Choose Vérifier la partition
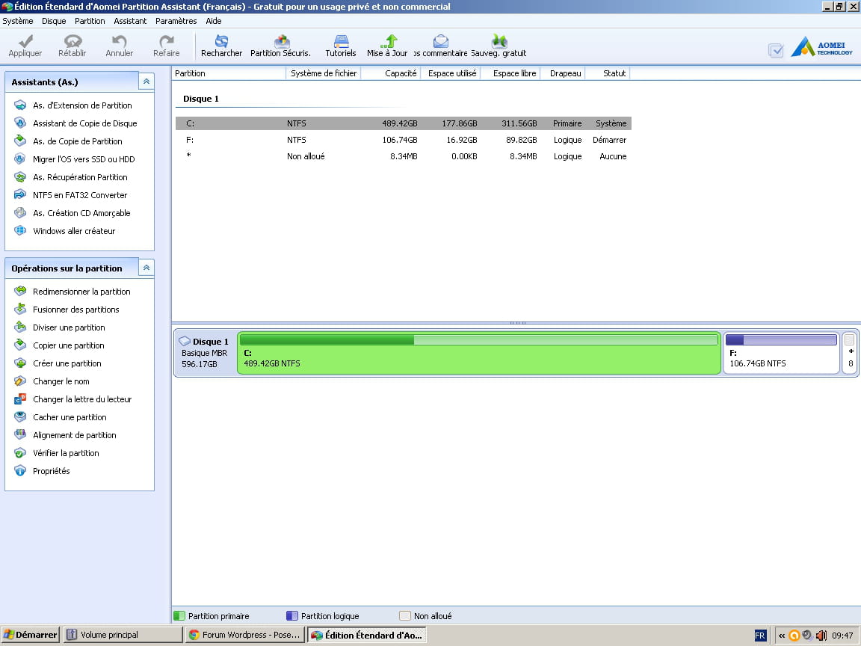Viewport: 861px width, 646px height. [x=66, y=453]
